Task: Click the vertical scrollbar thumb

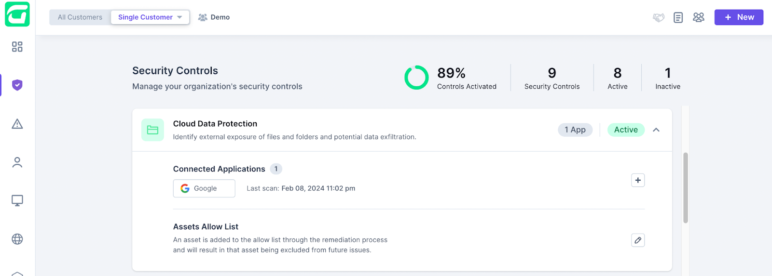Action: click(686, 188)
